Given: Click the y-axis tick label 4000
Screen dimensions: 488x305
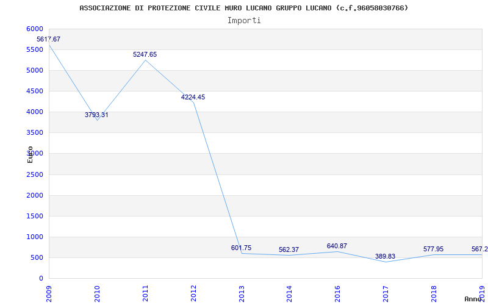Looking at the screenshot, I should coord(35,112).
